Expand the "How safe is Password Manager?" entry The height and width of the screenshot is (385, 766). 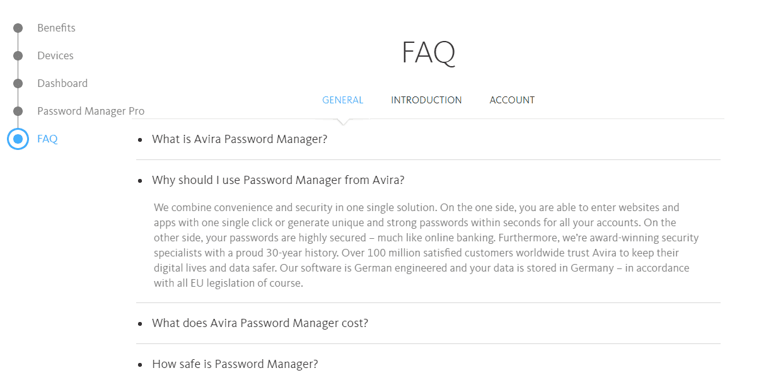235,364
